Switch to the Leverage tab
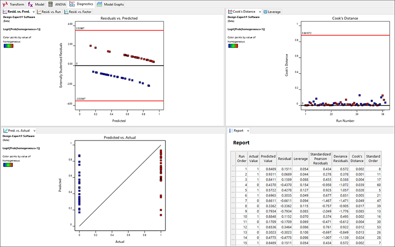Image resolution: width=395 pixels, height=247 pixels. 275,11
